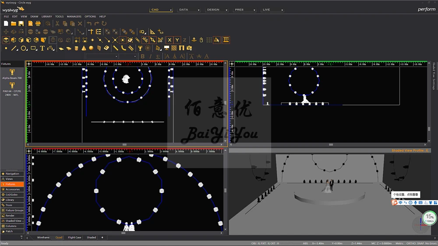Toggle Underline text formatting

(158, 56)
